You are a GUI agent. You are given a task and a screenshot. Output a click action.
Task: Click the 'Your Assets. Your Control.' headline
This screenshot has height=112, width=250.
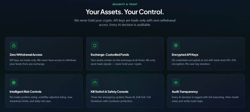pyautogui.click(x=125, y=12)
